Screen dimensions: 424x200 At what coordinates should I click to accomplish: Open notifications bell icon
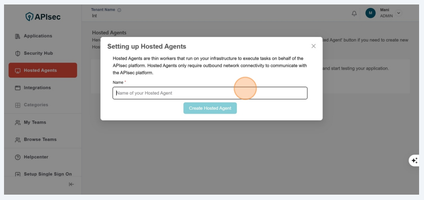click(x=354, y=13)
